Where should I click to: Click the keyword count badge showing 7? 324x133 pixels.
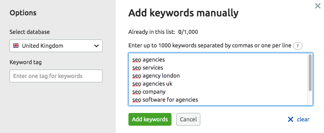pyautogui.click(x=298, y=46)
